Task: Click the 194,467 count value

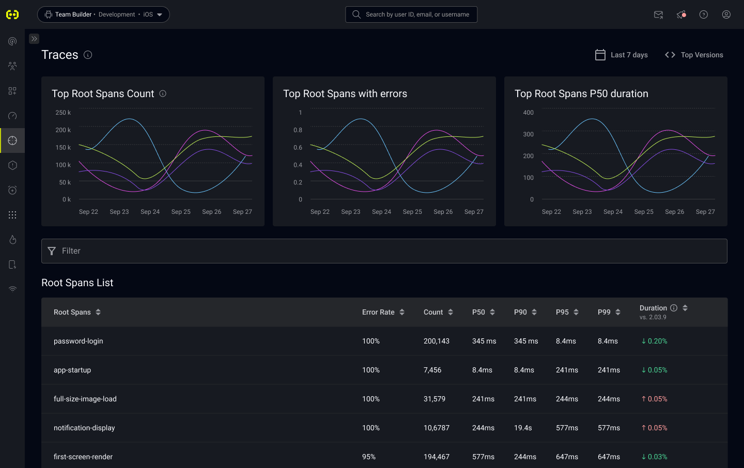Action: tap(437, 457)
